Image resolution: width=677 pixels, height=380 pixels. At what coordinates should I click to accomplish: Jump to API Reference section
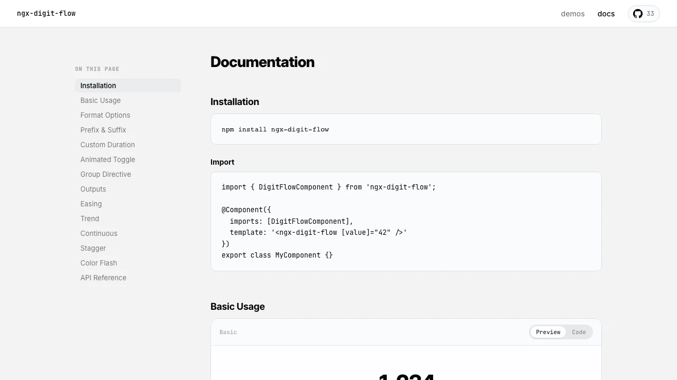pyautogui.click(x=128, y=278)
